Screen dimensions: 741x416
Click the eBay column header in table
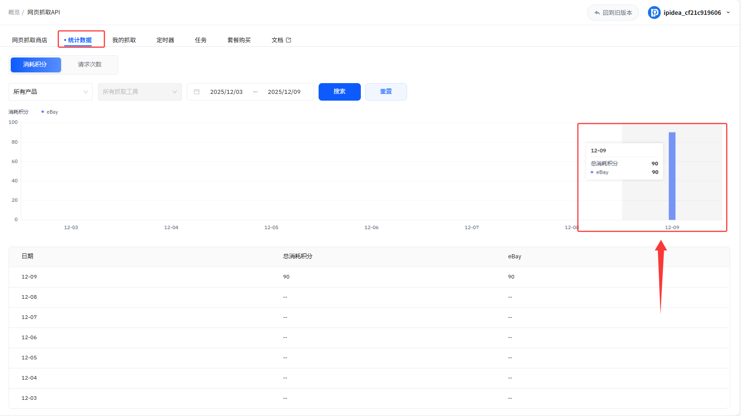[515, 257]
